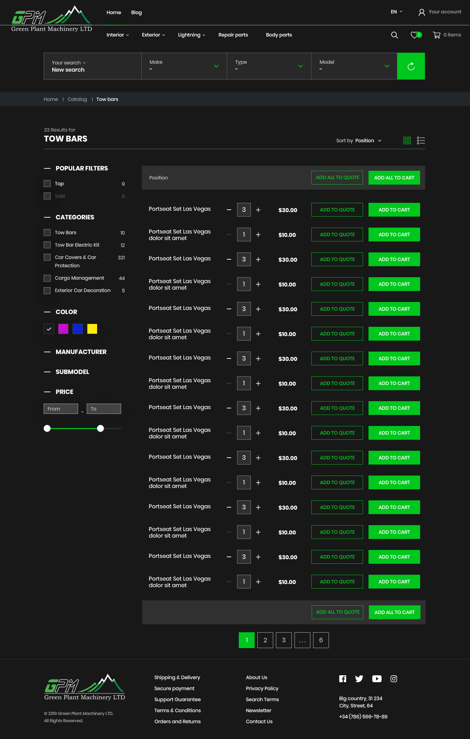The width and height of the screenshot is (470, 739).
Task: Open the Make dropdown
Action: [184, 66]
